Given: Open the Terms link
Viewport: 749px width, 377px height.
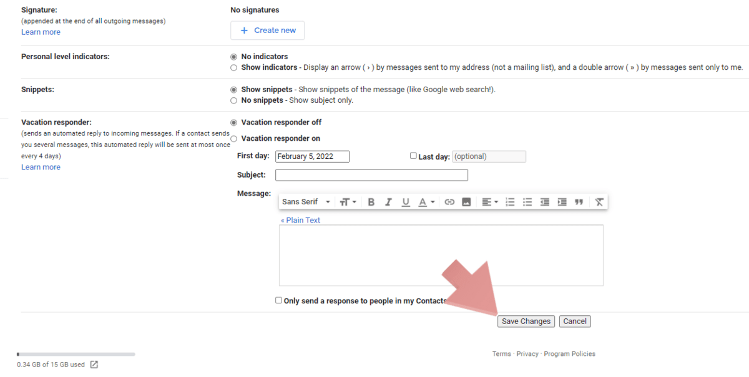Looking at the screenshot, I should click(x=501, y=354).
